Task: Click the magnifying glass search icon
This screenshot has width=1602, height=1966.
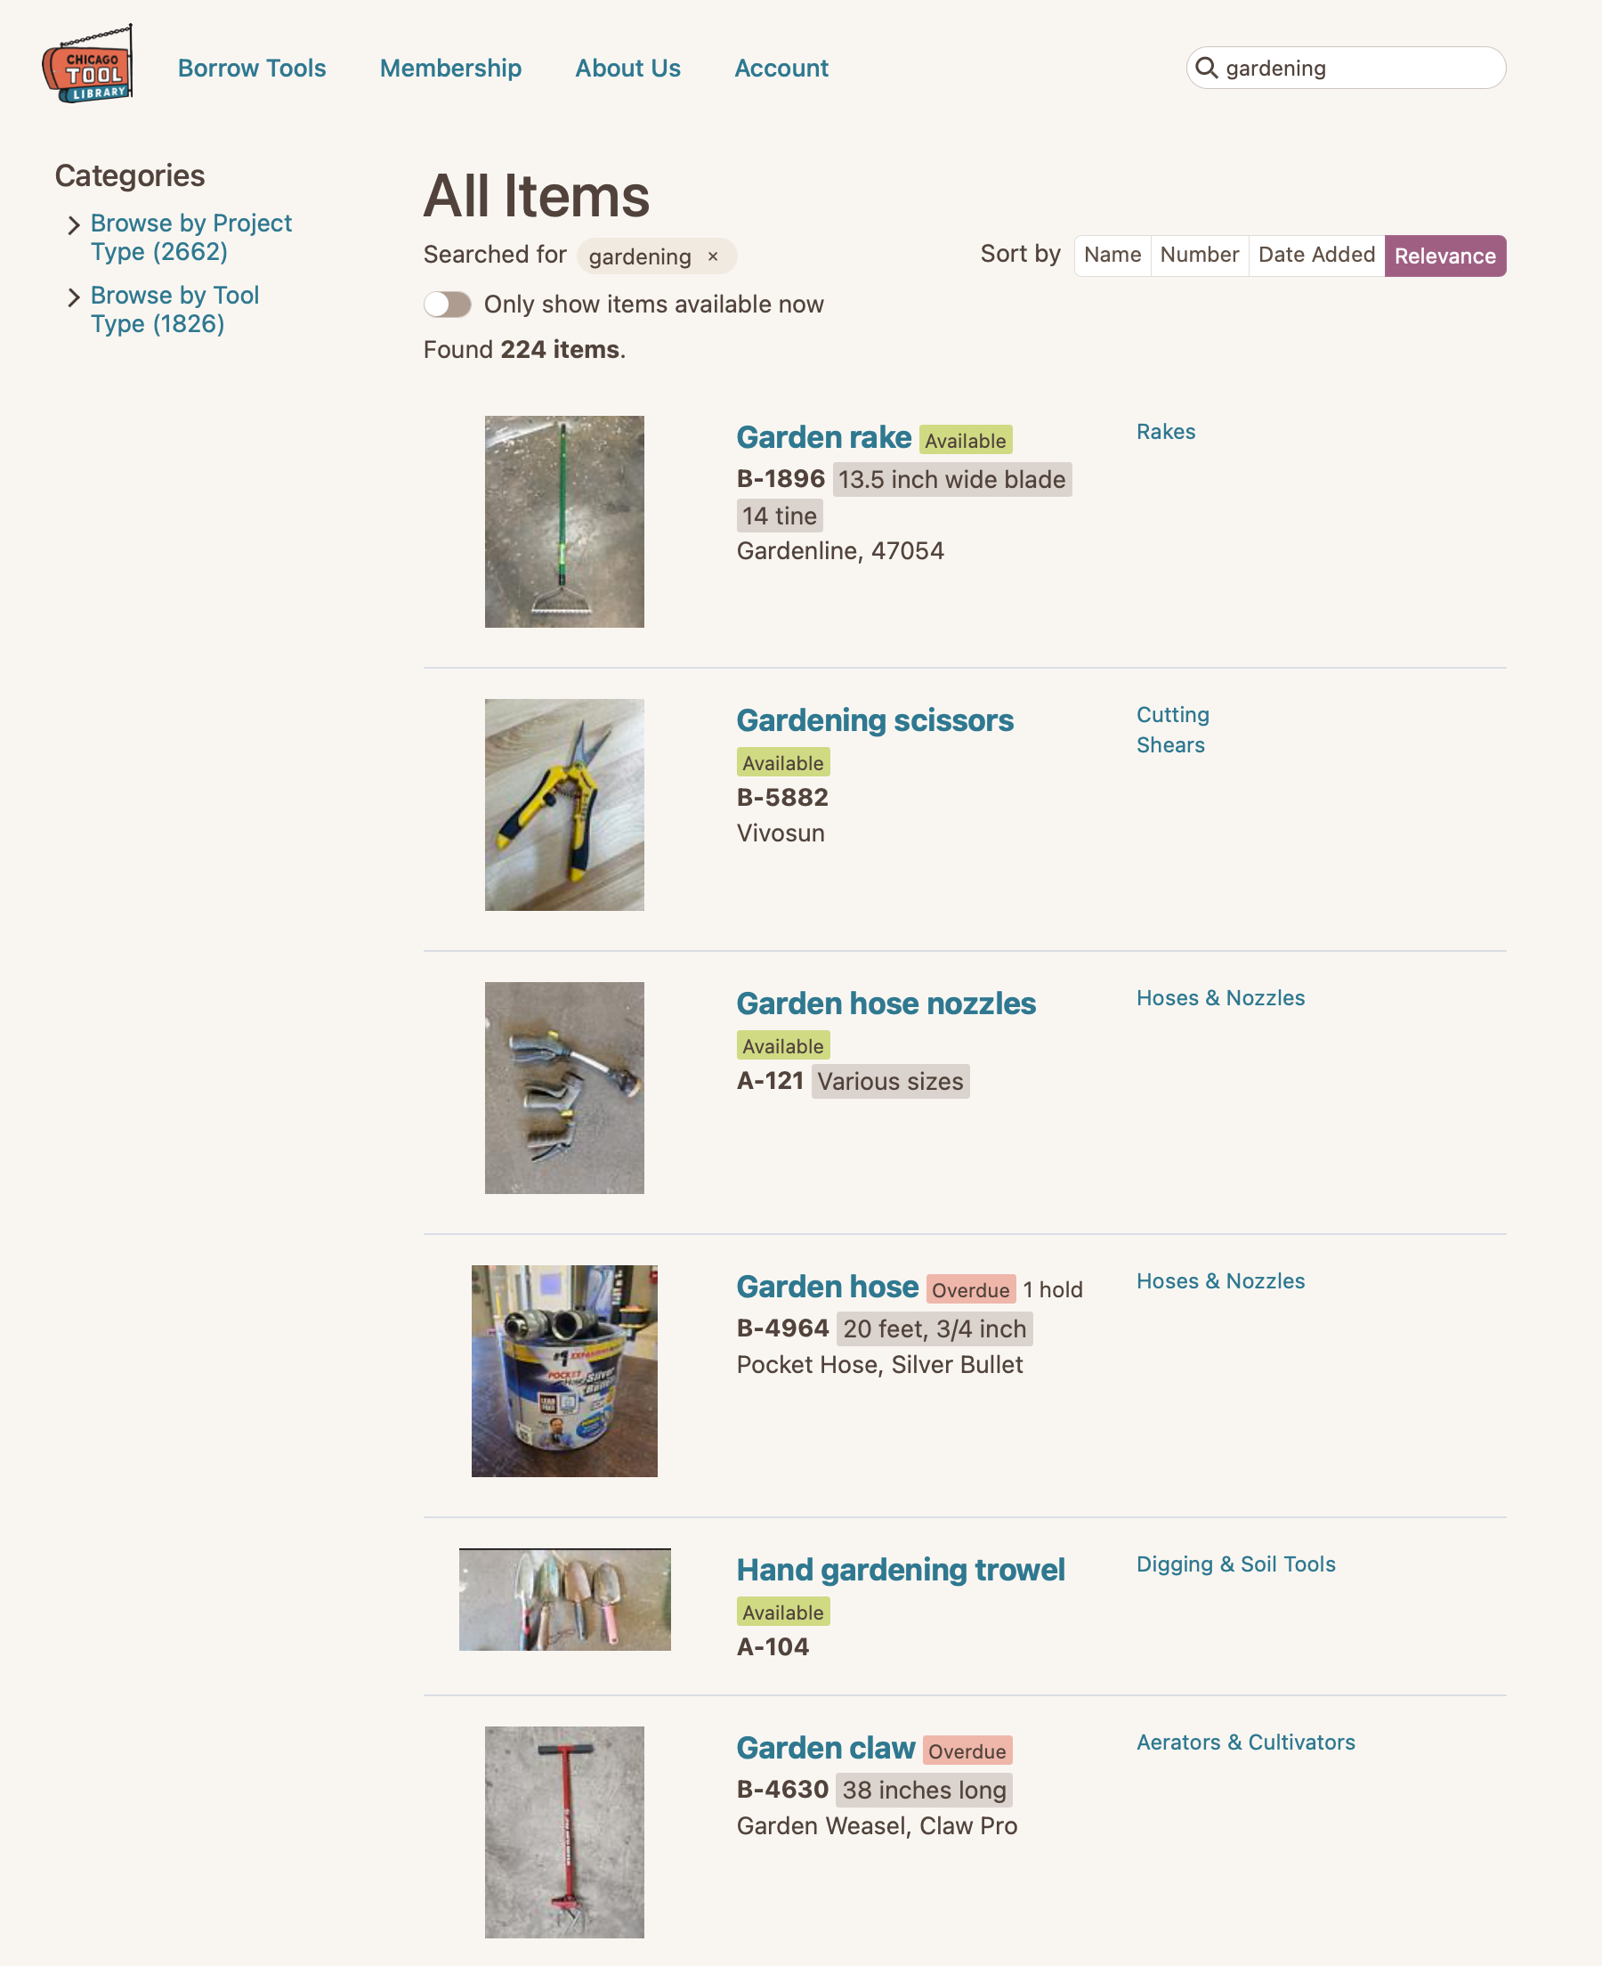Action: point(1206,68)
